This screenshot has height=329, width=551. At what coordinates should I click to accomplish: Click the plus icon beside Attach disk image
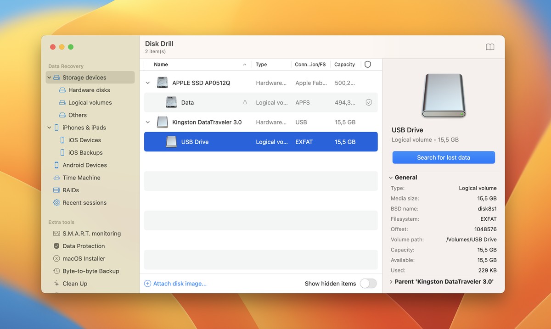[147, 284]
